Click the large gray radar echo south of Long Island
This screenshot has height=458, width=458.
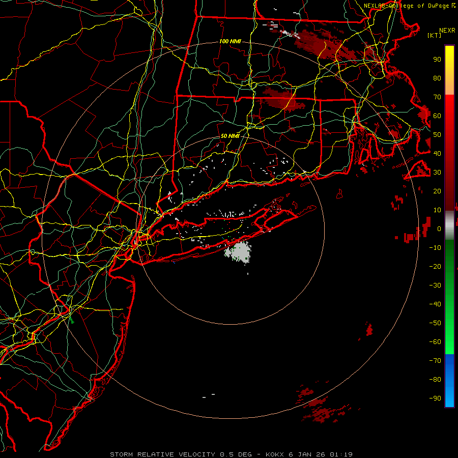click(238, 251)
